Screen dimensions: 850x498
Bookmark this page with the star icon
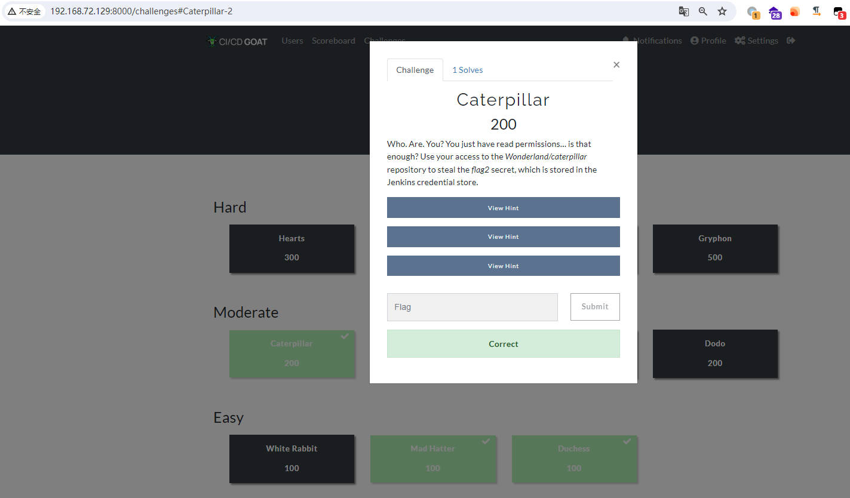pyautogui.click(x=722, y=11)
